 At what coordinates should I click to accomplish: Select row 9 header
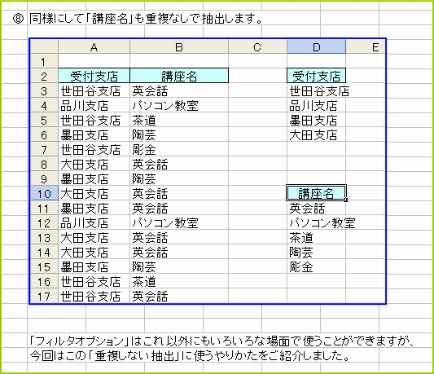(x=44, y=178)
